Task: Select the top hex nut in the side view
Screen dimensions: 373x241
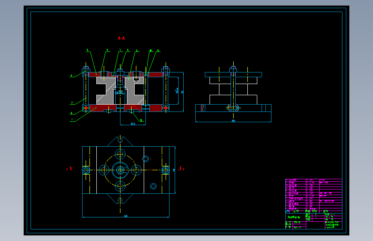Action: [233, 69]
